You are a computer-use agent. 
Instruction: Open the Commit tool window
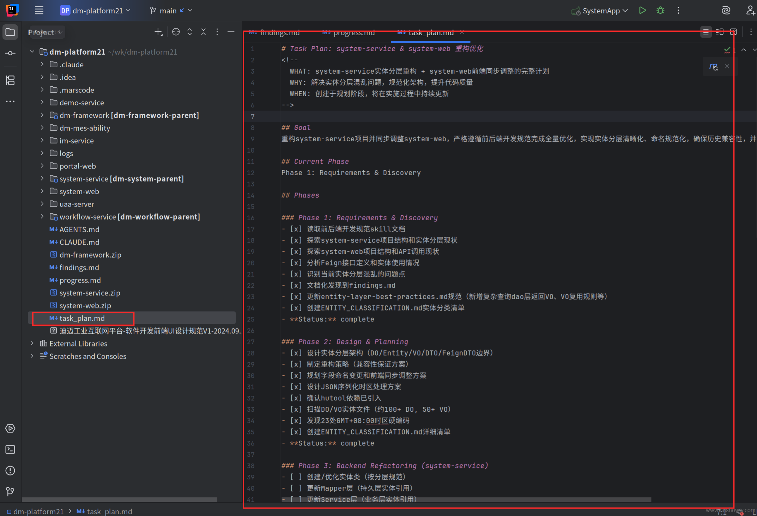pos(10,53)
